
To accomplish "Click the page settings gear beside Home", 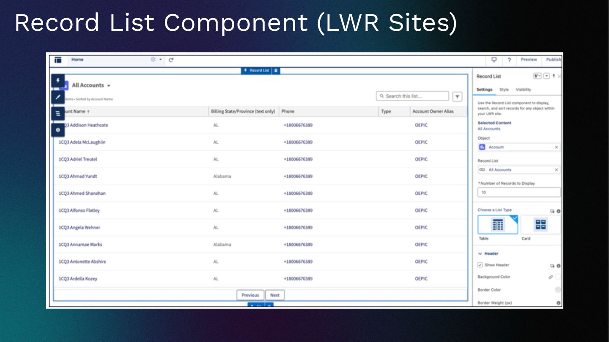I will point(154,60).
